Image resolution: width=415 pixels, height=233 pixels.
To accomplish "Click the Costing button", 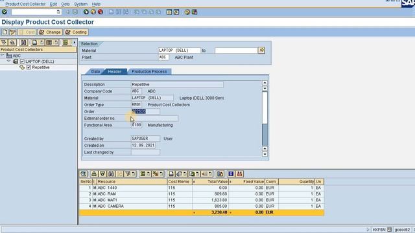I will (x=76, y=32).
